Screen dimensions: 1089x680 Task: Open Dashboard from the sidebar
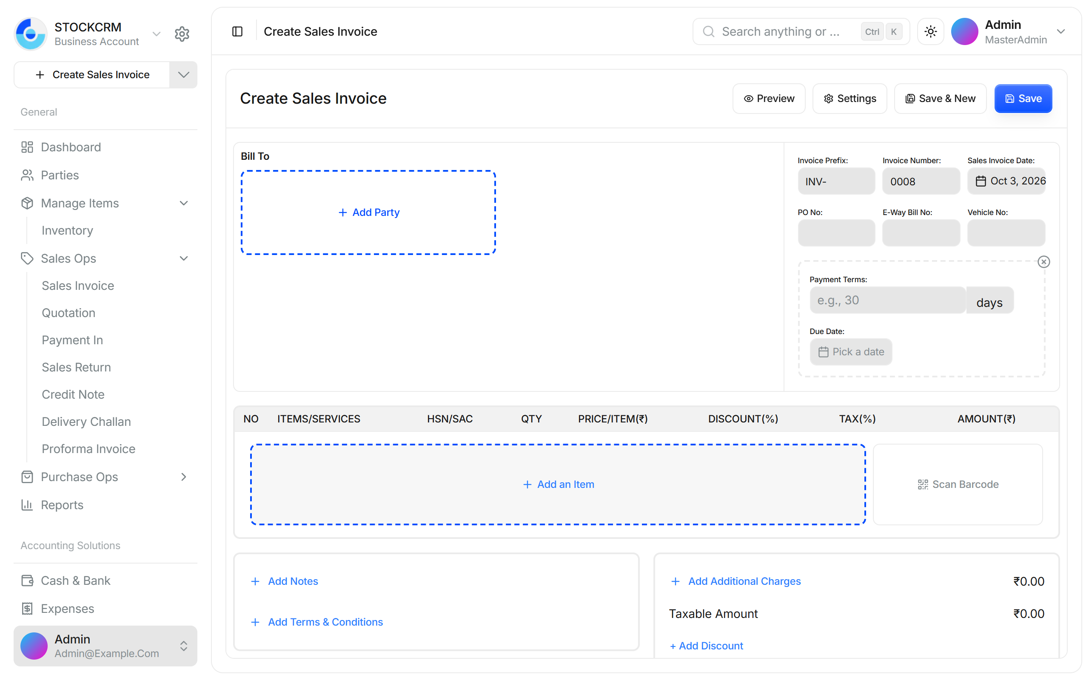tap(105, 147)
